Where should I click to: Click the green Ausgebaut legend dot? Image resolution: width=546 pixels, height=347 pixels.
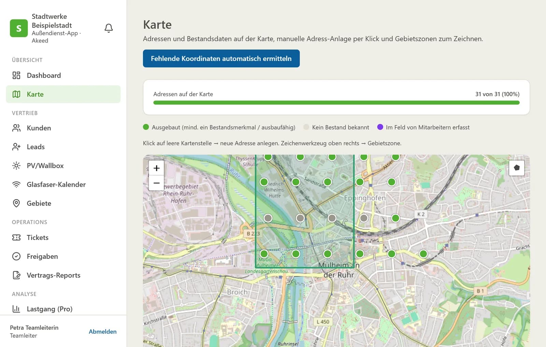146,127
